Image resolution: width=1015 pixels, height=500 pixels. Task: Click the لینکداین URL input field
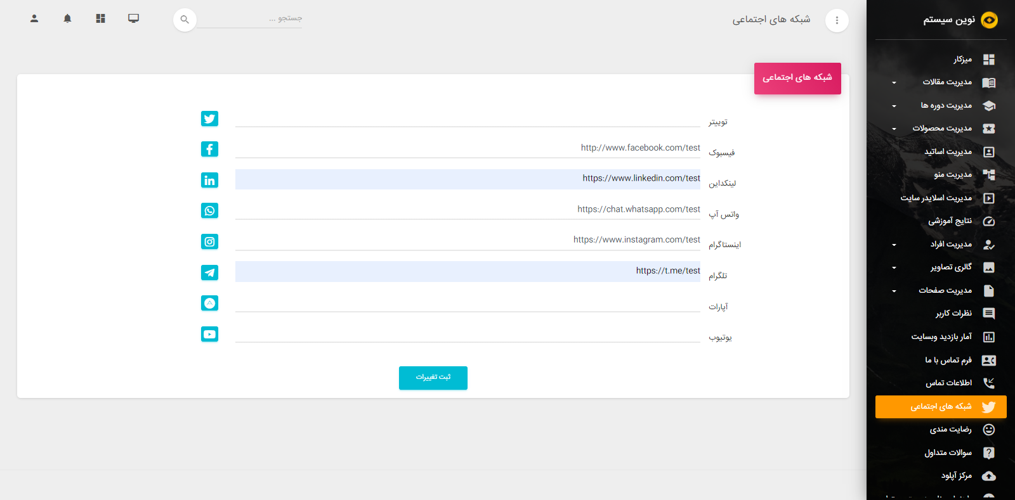[x=468, y=179]
